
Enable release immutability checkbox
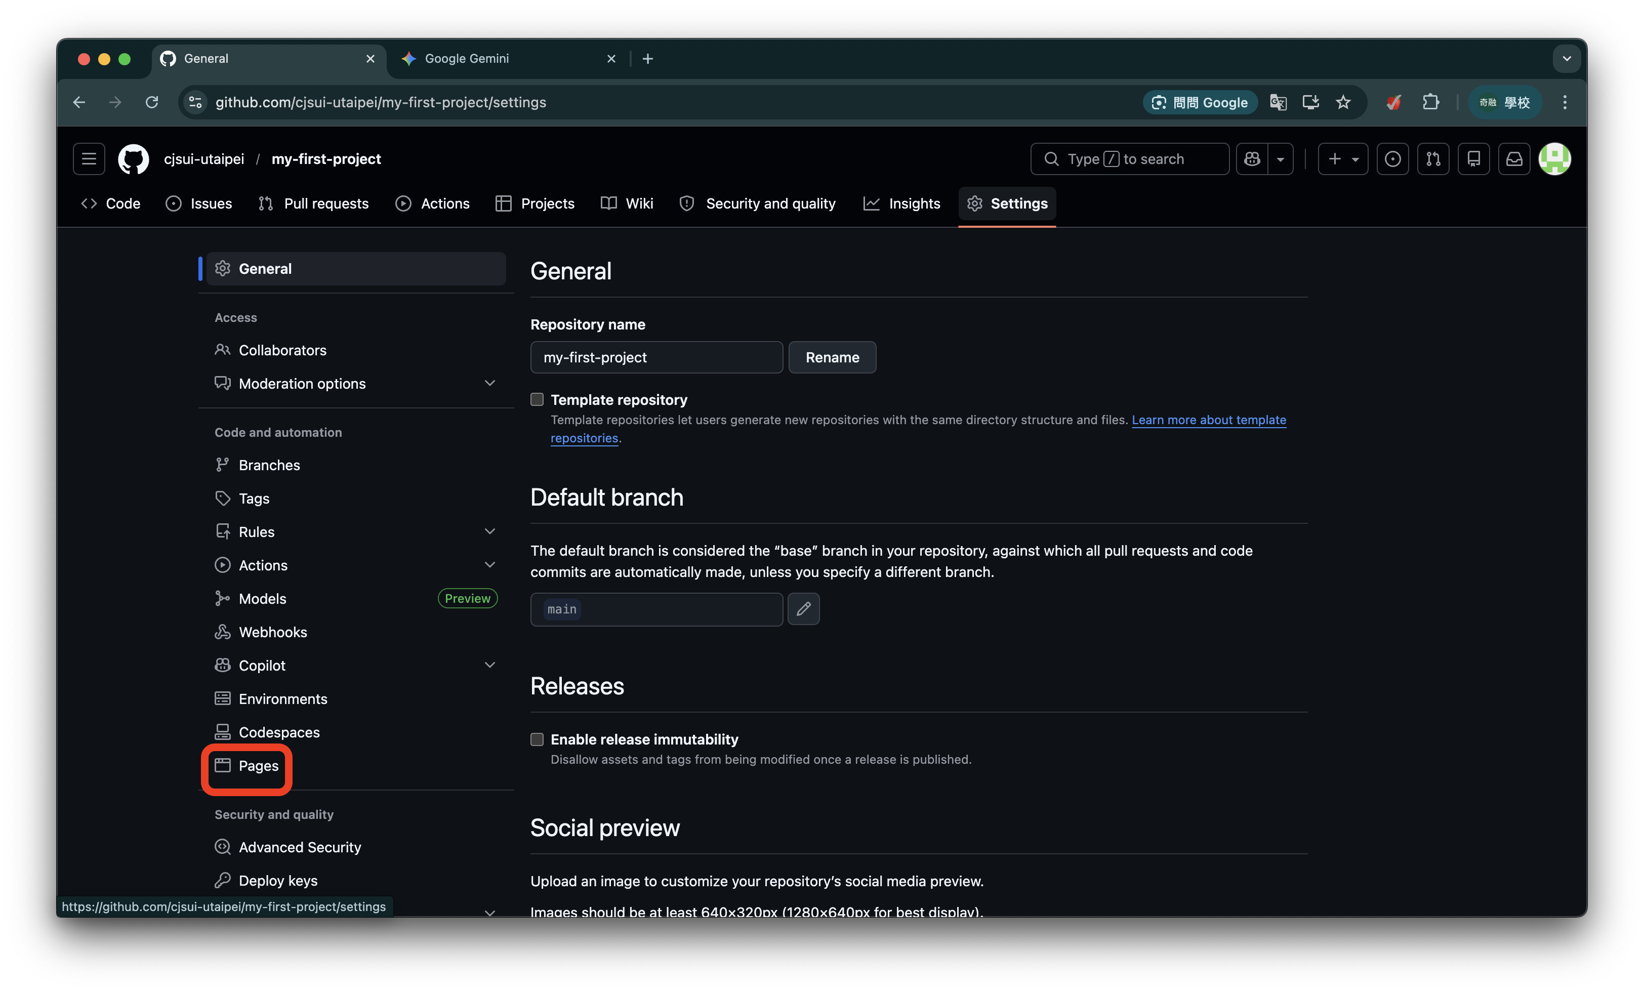pos(537,739)
